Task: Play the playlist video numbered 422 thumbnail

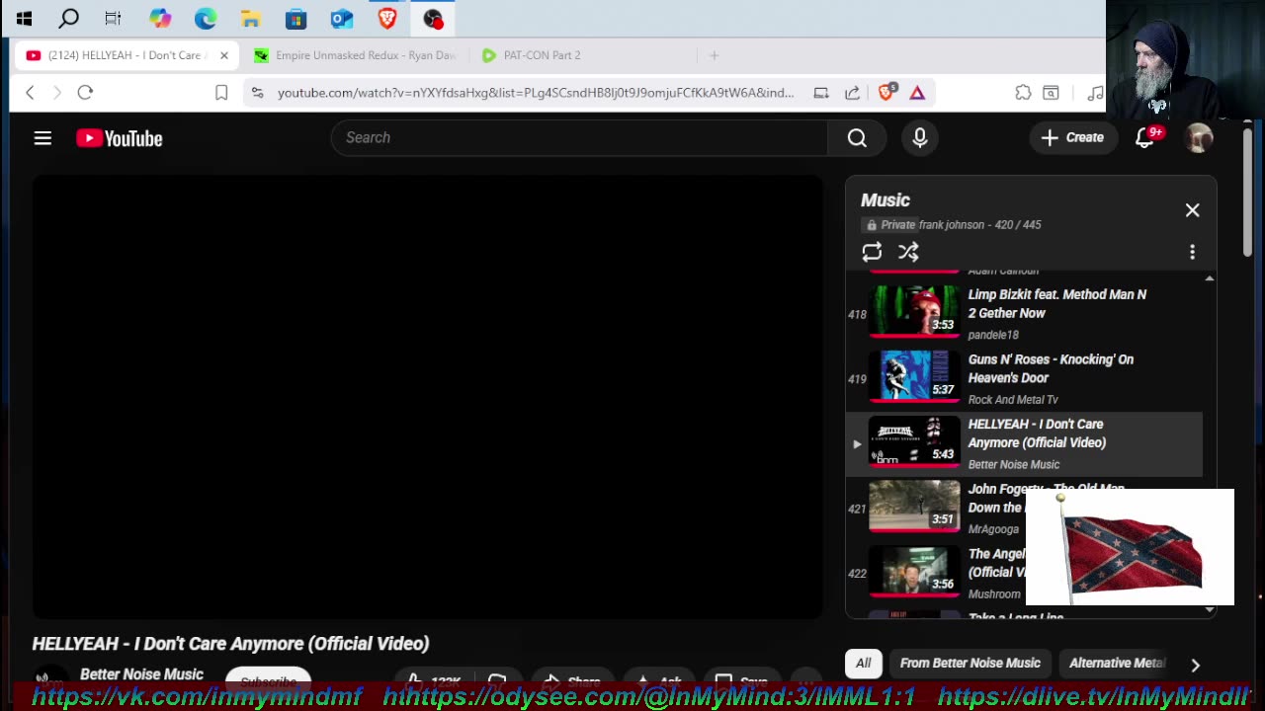Action: (x=914, y=571)
